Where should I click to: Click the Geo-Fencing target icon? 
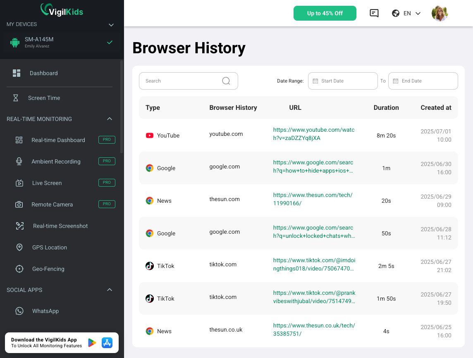19,269
